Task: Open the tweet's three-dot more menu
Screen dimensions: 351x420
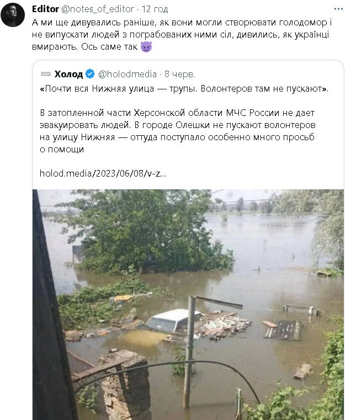Action: click(337, 9)
